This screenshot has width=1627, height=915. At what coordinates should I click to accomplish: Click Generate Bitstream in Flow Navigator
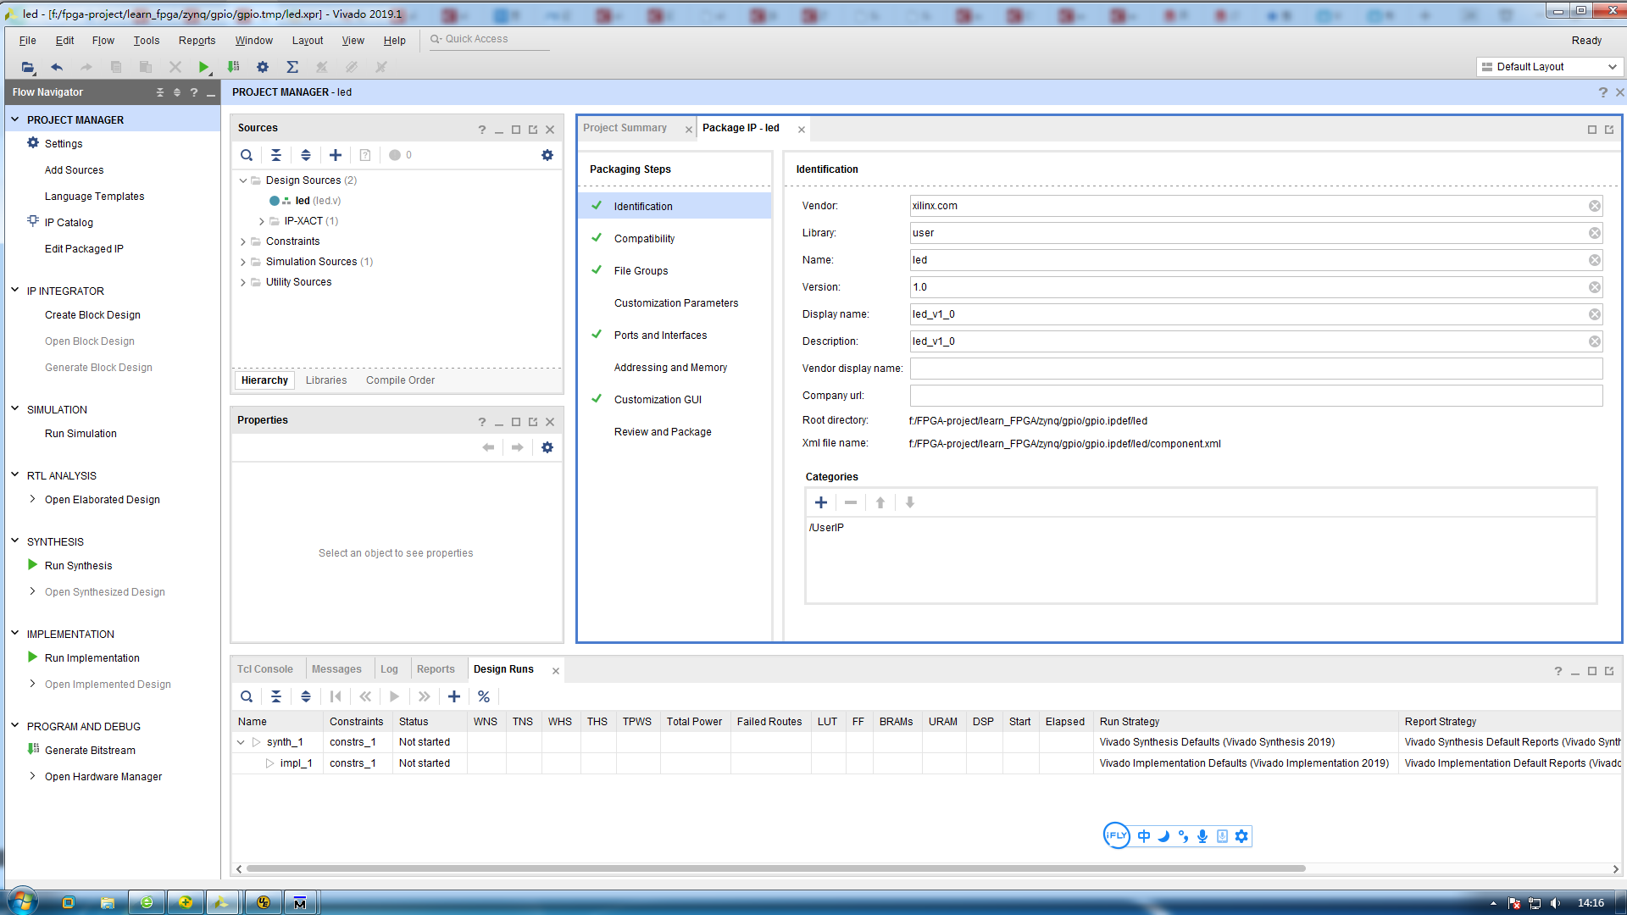pyautogui.click(x=90, y=751)
